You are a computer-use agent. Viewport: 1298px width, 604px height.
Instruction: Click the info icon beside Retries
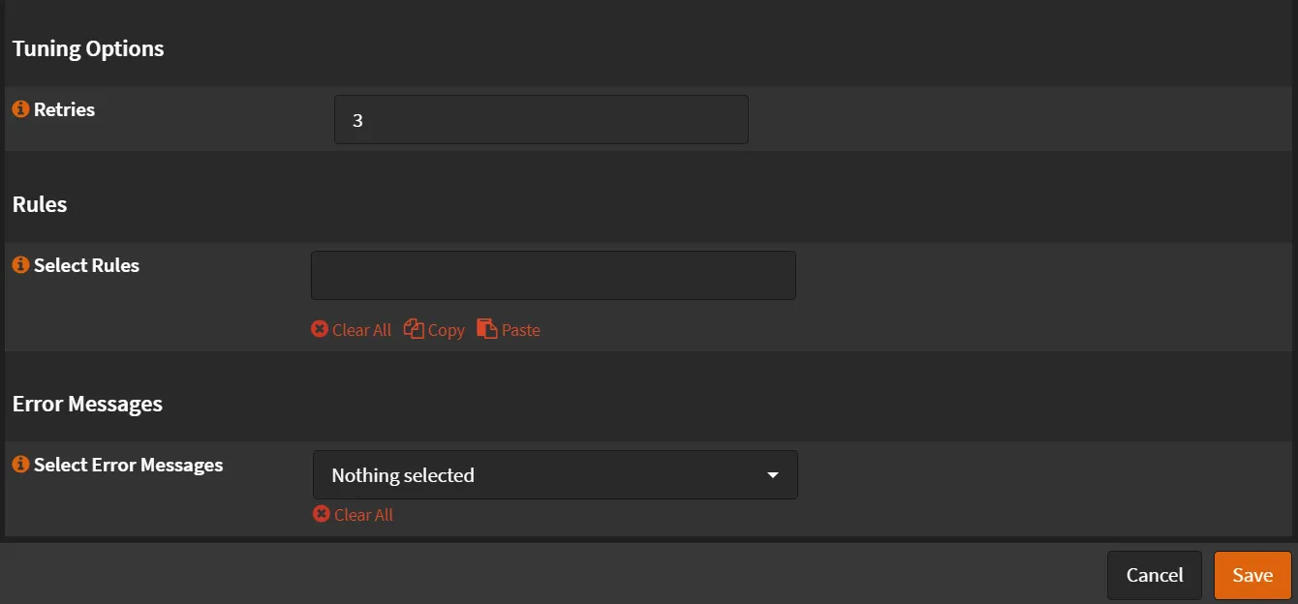pyautogui.click(x=20, y=109)
